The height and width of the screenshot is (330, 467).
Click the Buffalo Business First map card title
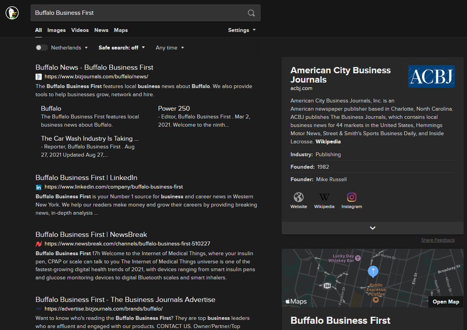[x=340, y=321]
